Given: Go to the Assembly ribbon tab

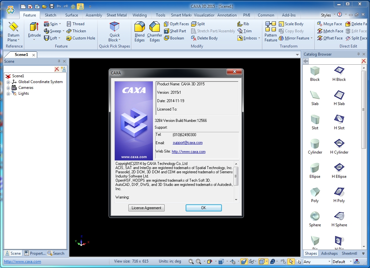Looking at the screenshot, I should point(94,15).
